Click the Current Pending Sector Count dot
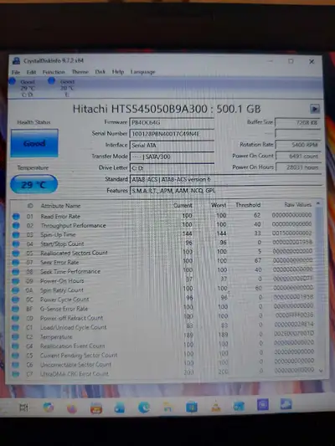Image resolution: width=335 pixels, height=446 pixels. tap(16, 356)
